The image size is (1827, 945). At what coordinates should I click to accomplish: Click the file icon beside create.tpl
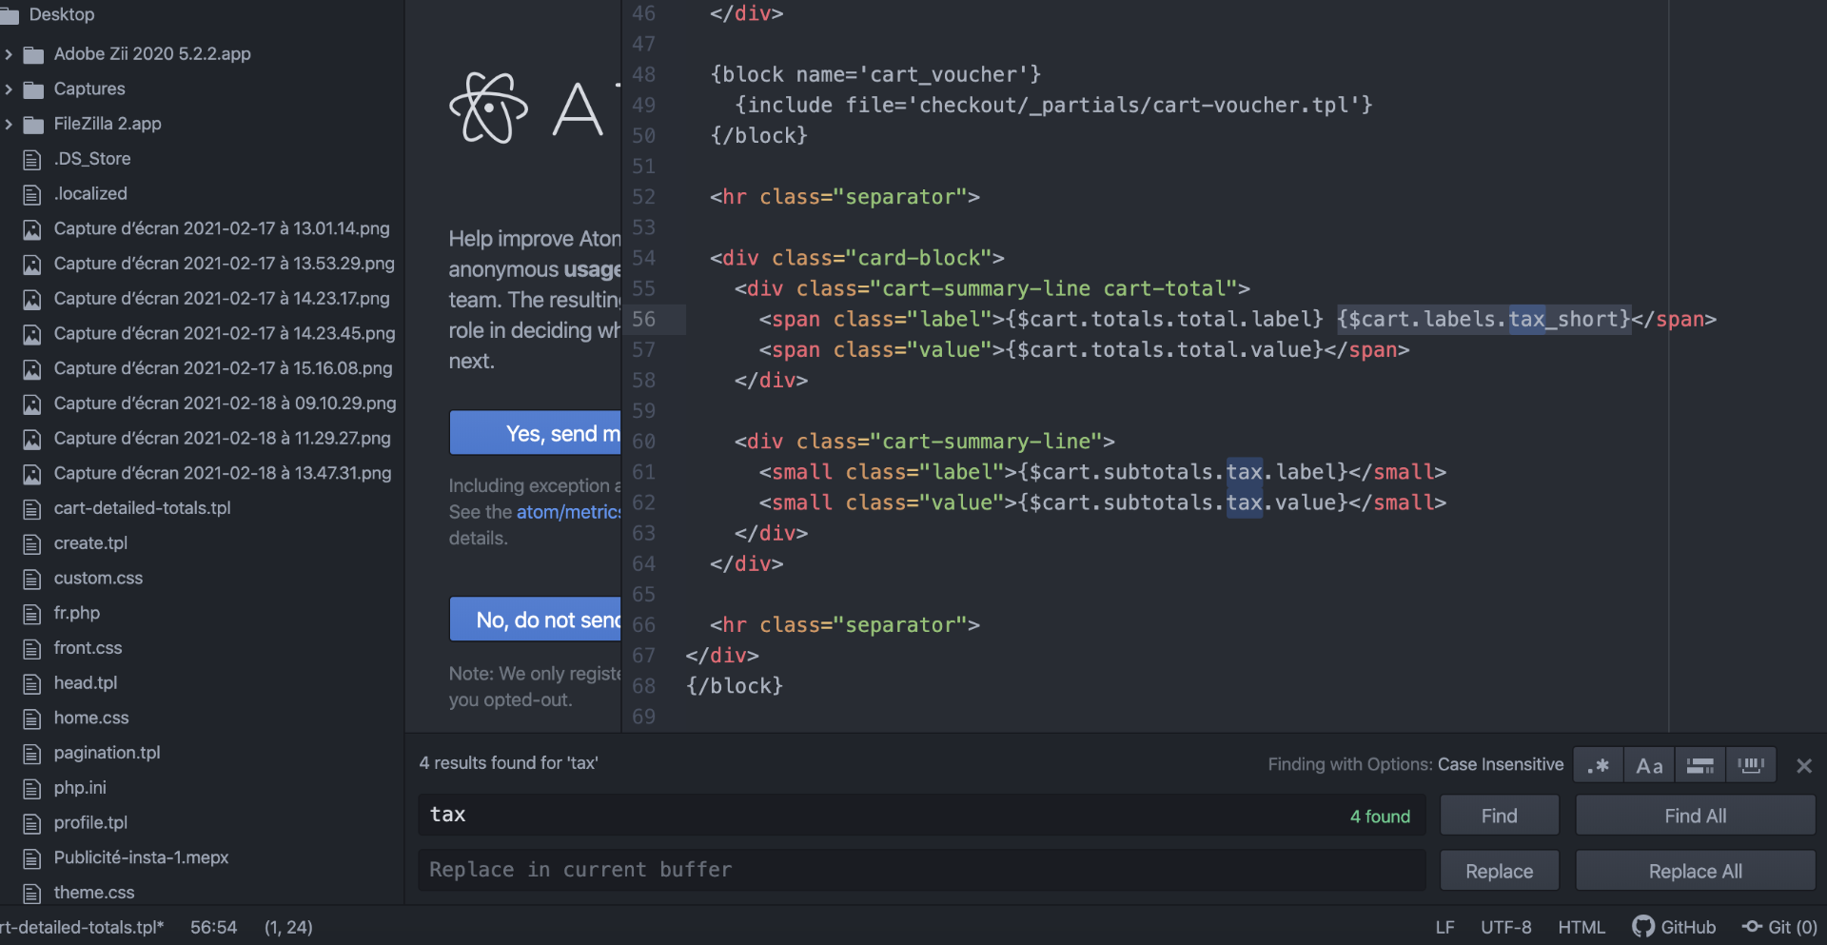tap(32, 543)
